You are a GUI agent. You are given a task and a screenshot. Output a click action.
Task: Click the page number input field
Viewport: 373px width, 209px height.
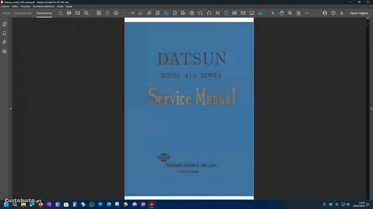(126, 13)
